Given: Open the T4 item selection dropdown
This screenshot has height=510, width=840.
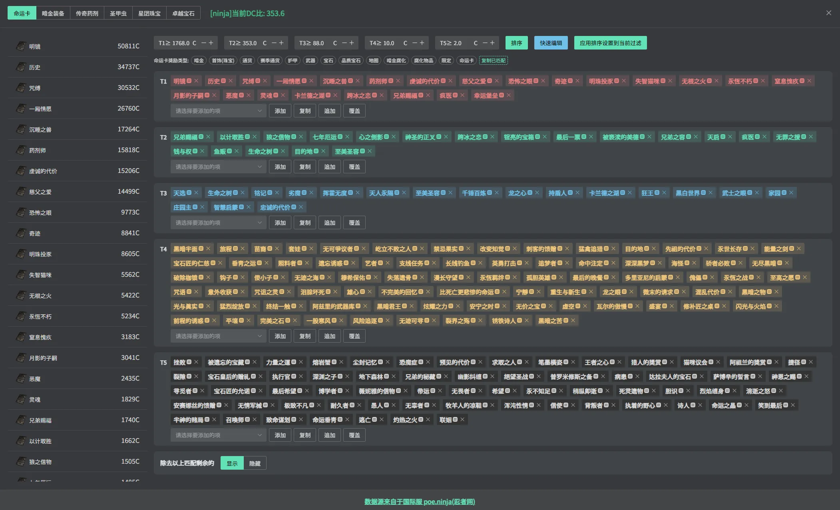Looking at the screenshot, I should pyautogui.click(x=219, y=336).
